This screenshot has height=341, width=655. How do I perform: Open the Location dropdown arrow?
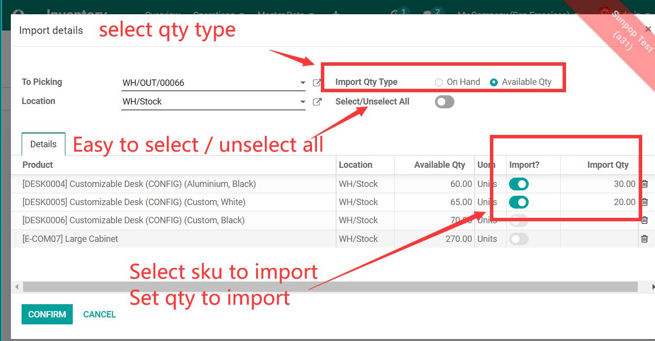click(x=303, y=102)
